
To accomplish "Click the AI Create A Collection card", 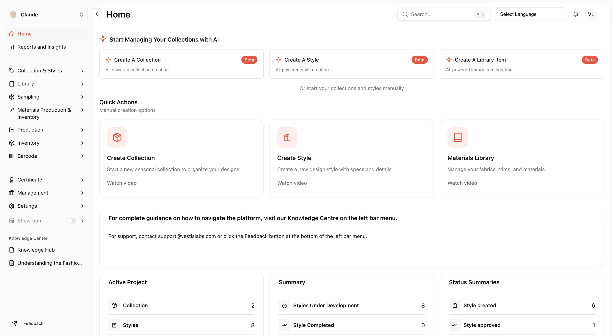I will [181, 64].
